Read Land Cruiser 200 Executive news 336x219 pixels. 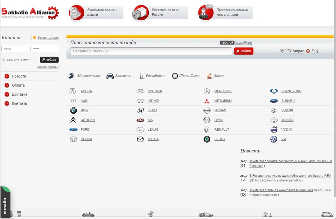click(290, 163)
